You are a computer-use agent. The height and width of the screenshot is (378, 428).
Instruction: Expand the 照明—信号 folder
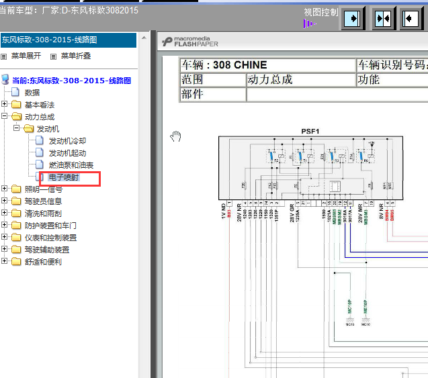point(4,189)
